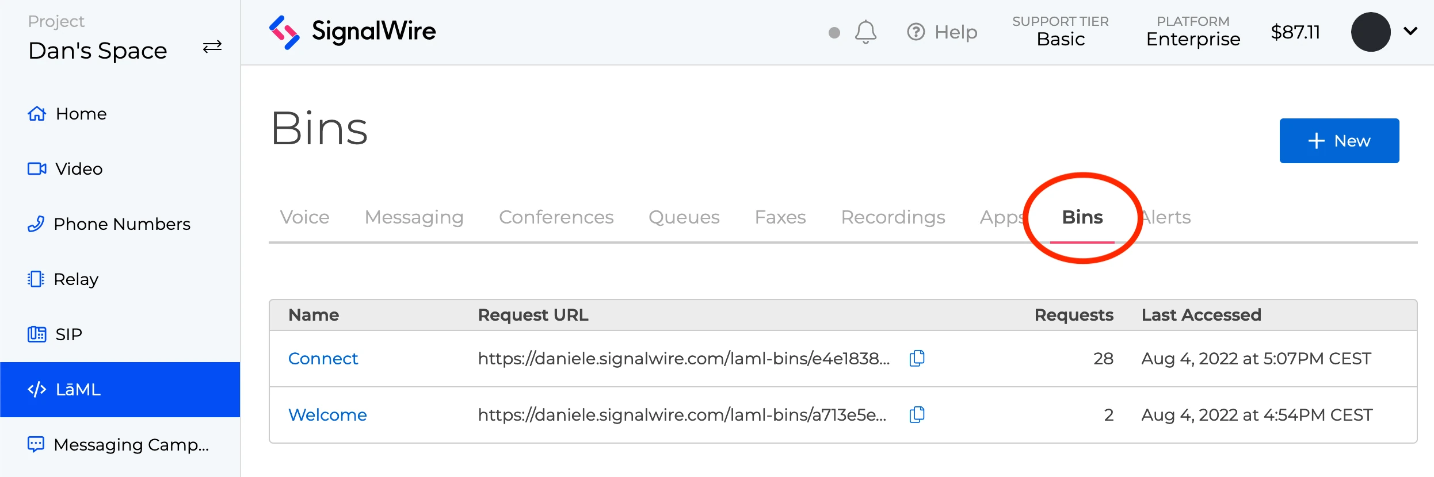Open Relay in the sidebar
The height and width of the screenshot is (477, 1434).
tap(120, 279)
